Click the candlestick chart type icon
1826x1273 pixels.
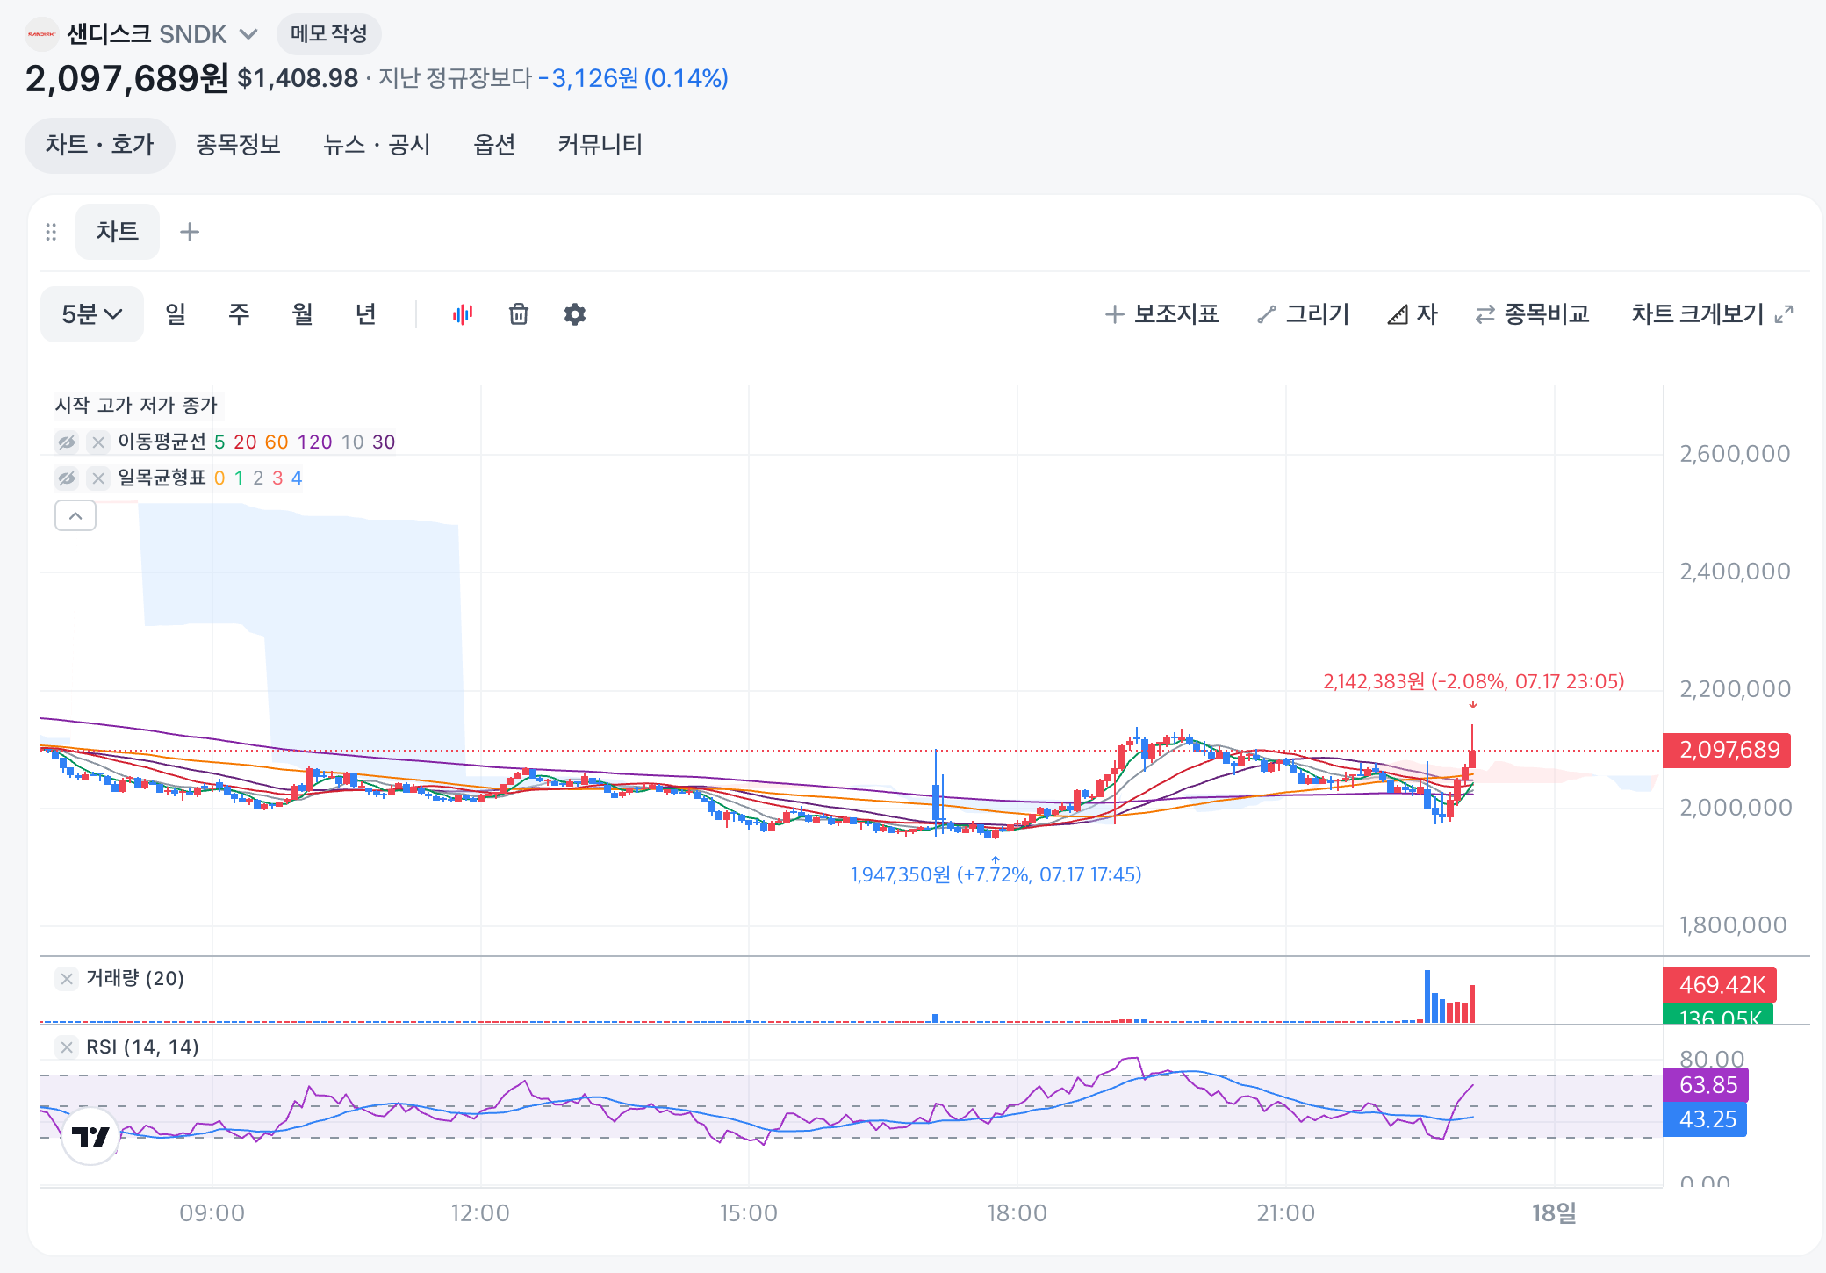(x=463, y=314)
